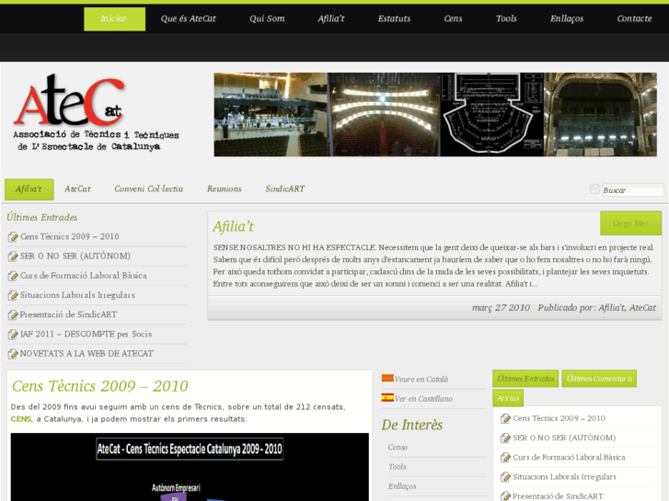The width and height of the screenshot is (669, 501).
Task: Click inside the Buscar search field
Action: [x=633, y=190]
